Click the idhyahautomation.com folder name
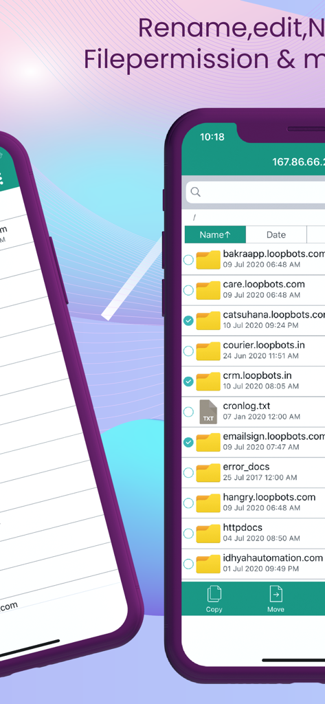This screenshot has height=704, width=325. click(x=273, y=558)
